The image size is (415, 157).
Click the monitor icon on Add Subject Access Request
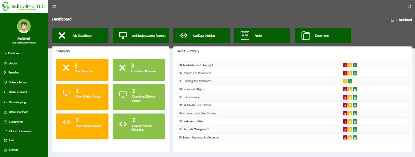[x=123, y=36]
